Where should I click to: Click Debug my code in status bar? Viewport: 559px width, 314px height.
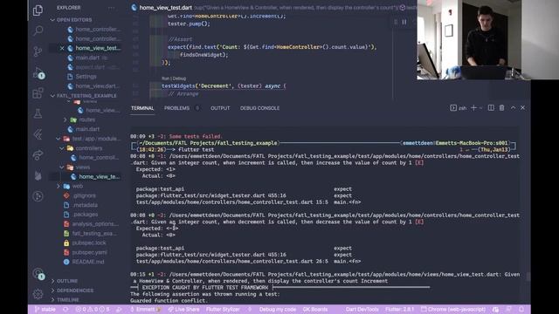[278, 310]
